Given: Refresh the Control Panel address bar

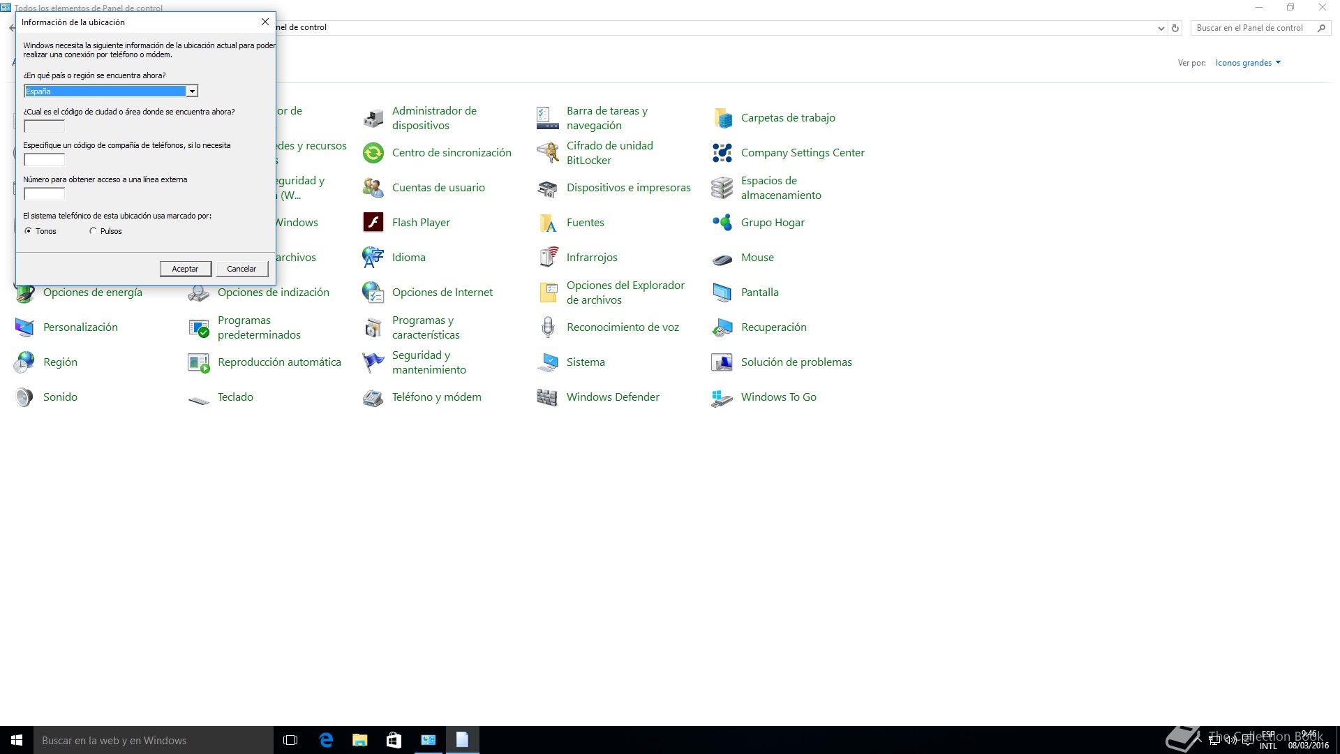Looking at the screenshot, I should (x=1175, y=28).
